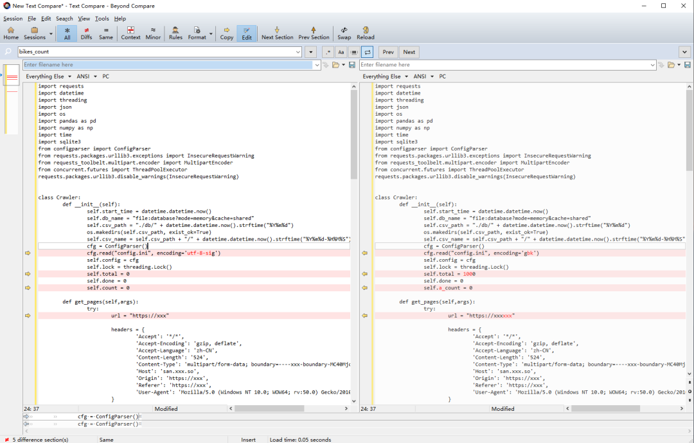Copy right 'https://xxxxxx' url line to left
694x443 pixels.
pos(365,316)
